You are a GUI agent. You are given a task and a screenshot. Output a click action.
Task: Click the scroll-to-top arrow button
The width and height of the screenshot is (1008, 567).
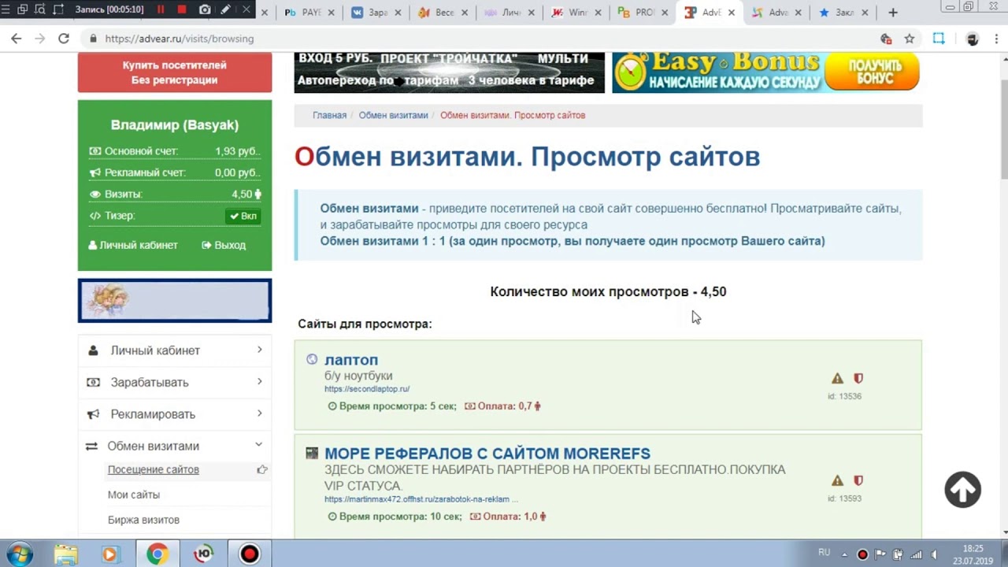(962, 490)
